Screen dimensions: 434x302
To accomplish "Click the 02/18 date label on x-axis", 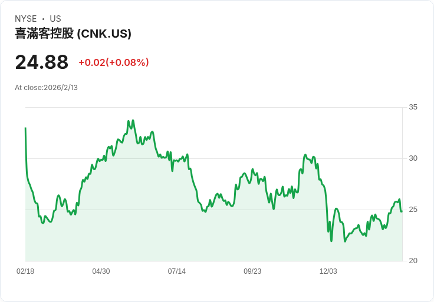I will click(25, 271).
